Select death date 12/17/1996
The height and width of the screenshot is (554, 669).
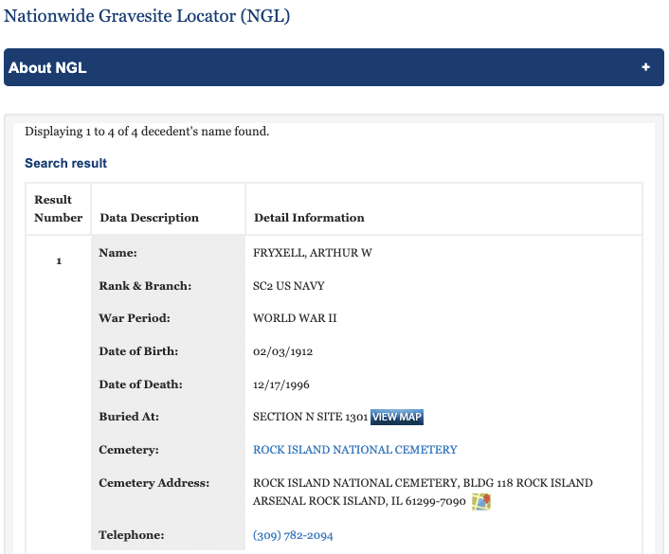(281, 384)
